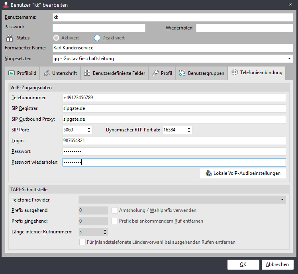298x274 pixels.
Task: Click the Benutzergruppen group icon
Action: coord(182,73)
